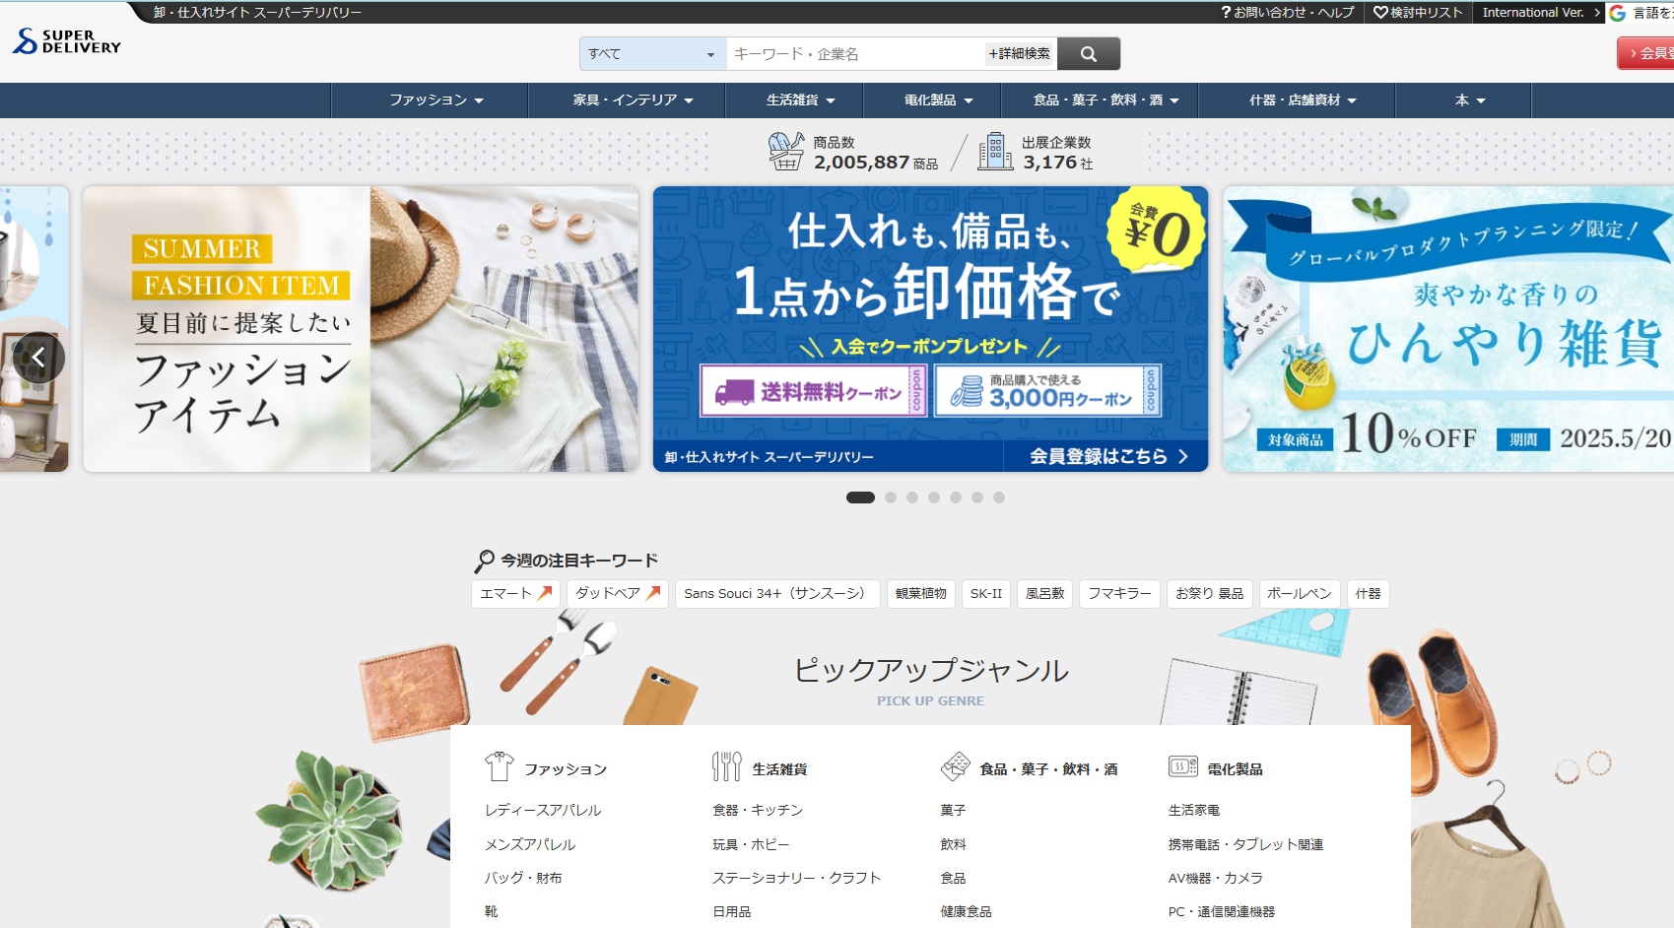Click the search magnifier button

tap(1088, 53)
